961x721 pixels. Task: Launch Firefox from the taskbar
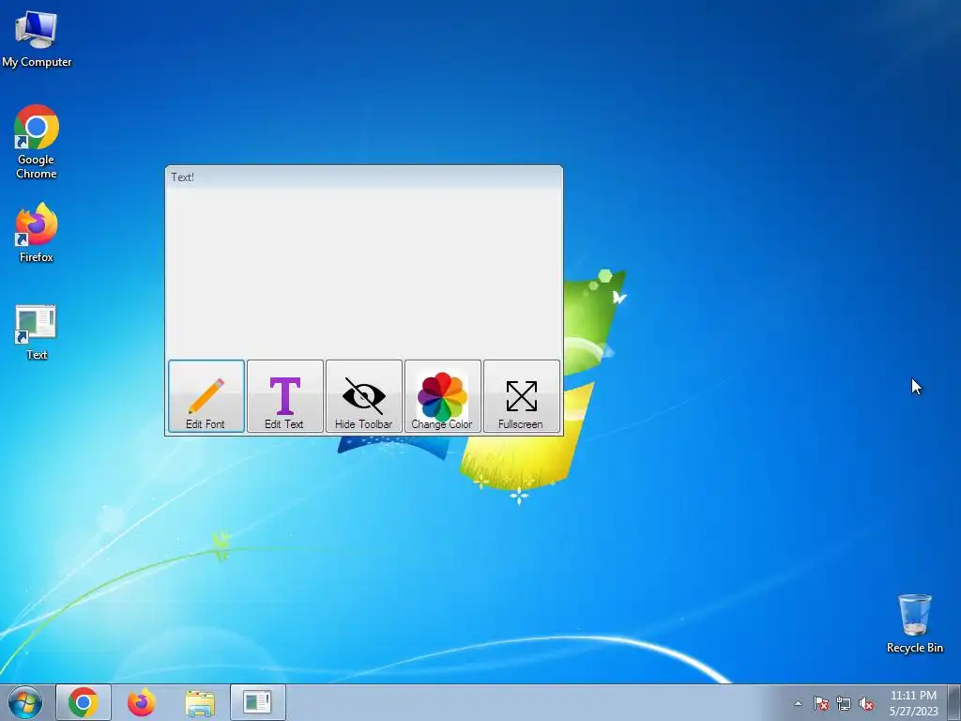142,702
